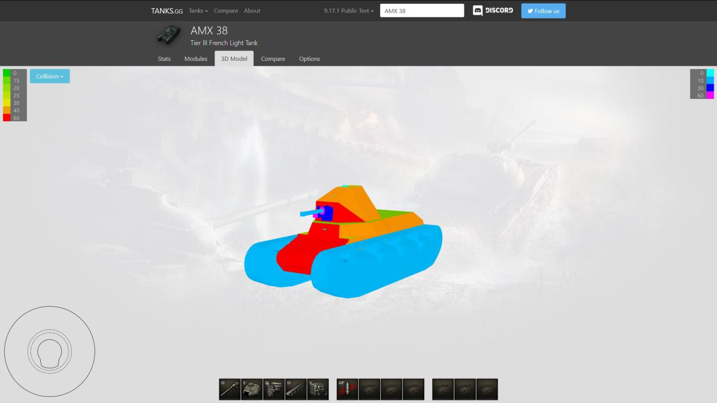Open the engine module icon
The image size is (717, 403).
tap(274, 389)
